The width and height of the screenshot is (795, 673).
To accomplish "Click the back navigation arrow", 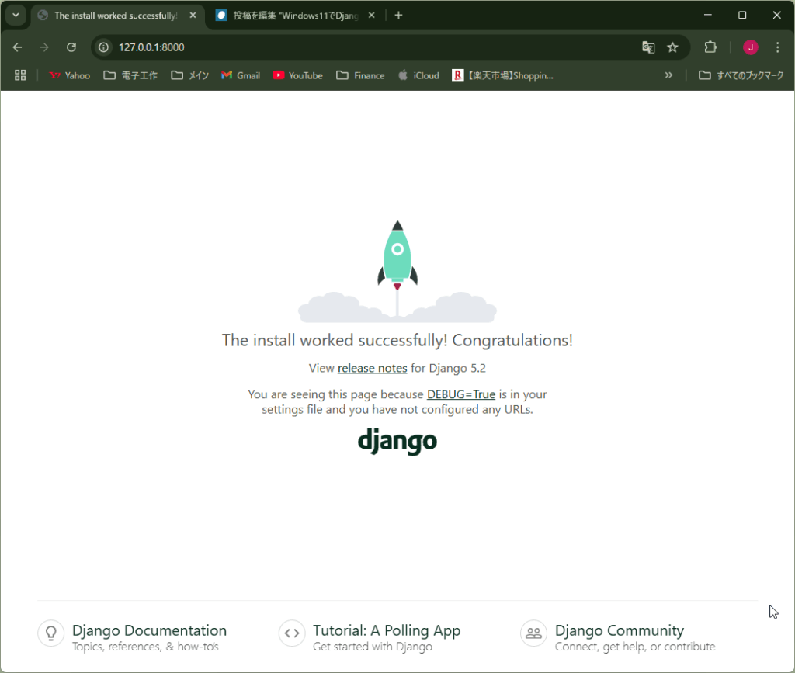I will [x=17, y=47].
